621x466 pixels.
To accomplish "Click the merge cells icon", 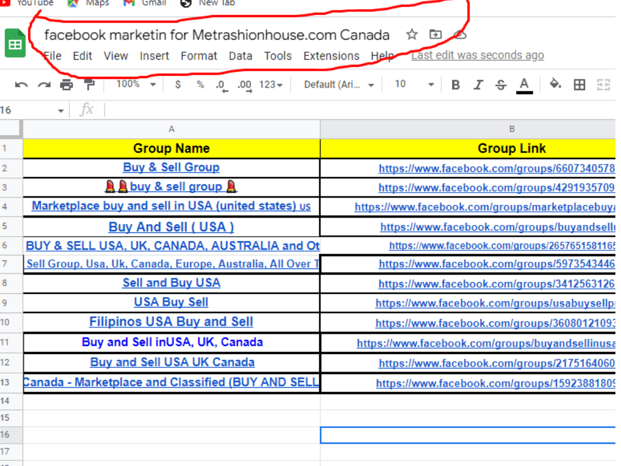I will tap(603, 85).
